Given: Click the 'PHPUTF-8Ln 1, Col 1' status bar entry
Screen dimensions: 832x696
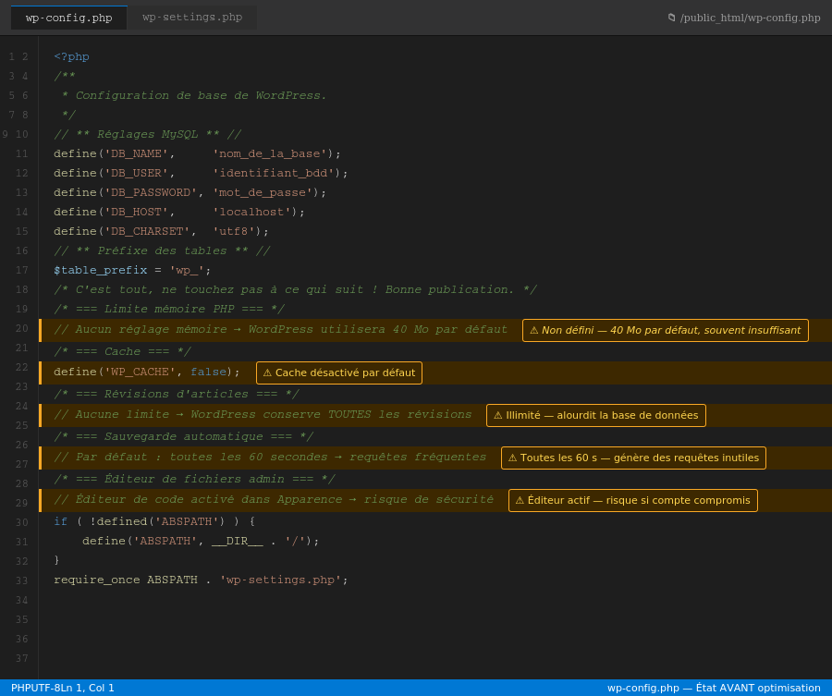Looking at the screenshot, I should coord(63,688).
